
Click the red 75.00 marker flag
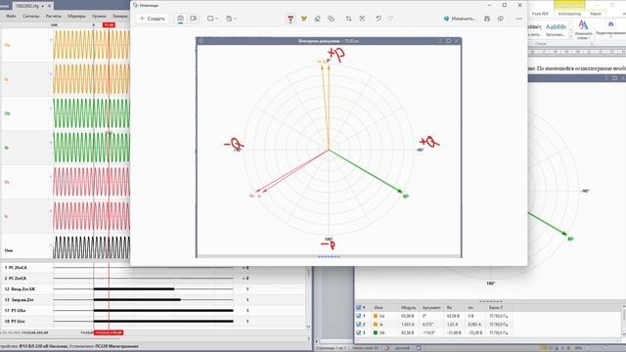[109, 24]
